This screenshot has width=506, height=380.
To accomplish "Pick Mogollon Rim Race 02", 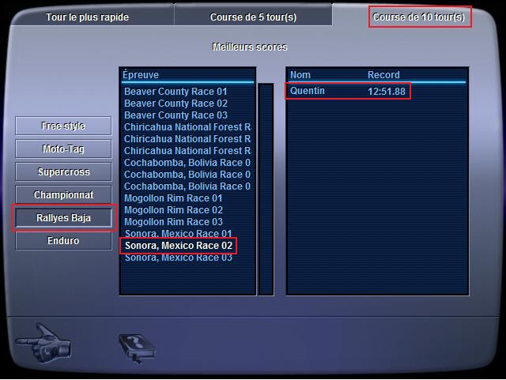I will click(173, 210).
